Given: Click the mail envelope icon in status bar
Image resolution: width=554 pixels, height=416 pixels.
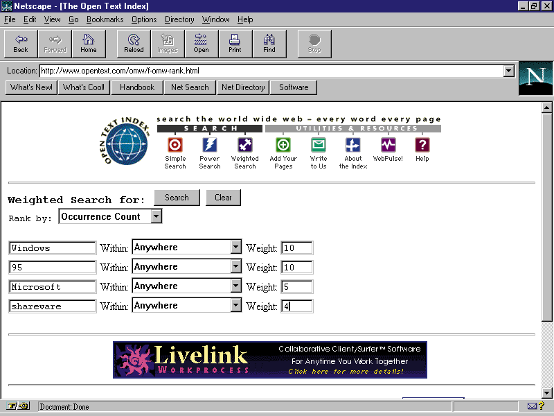Looking at the screenshot, I should (532, 406).
